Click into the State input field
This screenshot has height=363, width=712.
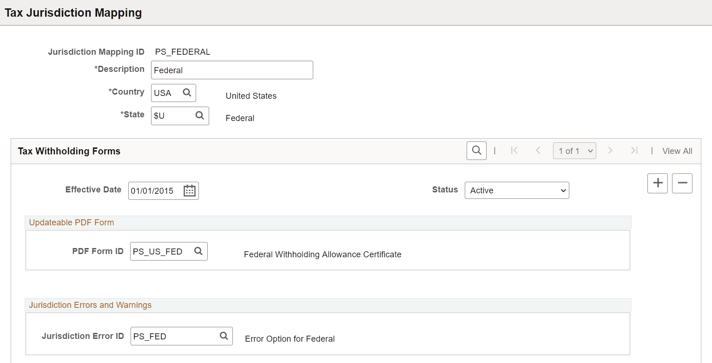171,116
